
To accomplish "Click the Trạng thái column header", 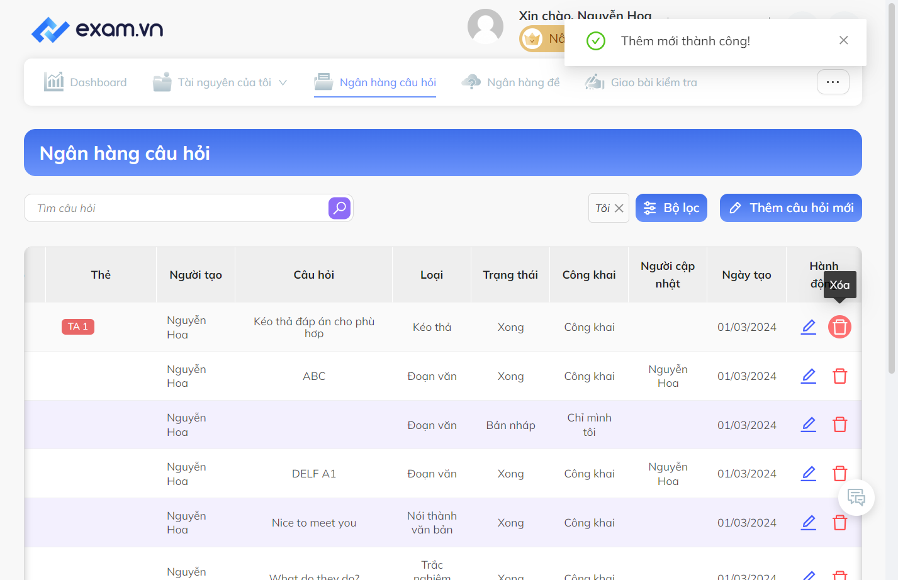I will click(510, 275).
